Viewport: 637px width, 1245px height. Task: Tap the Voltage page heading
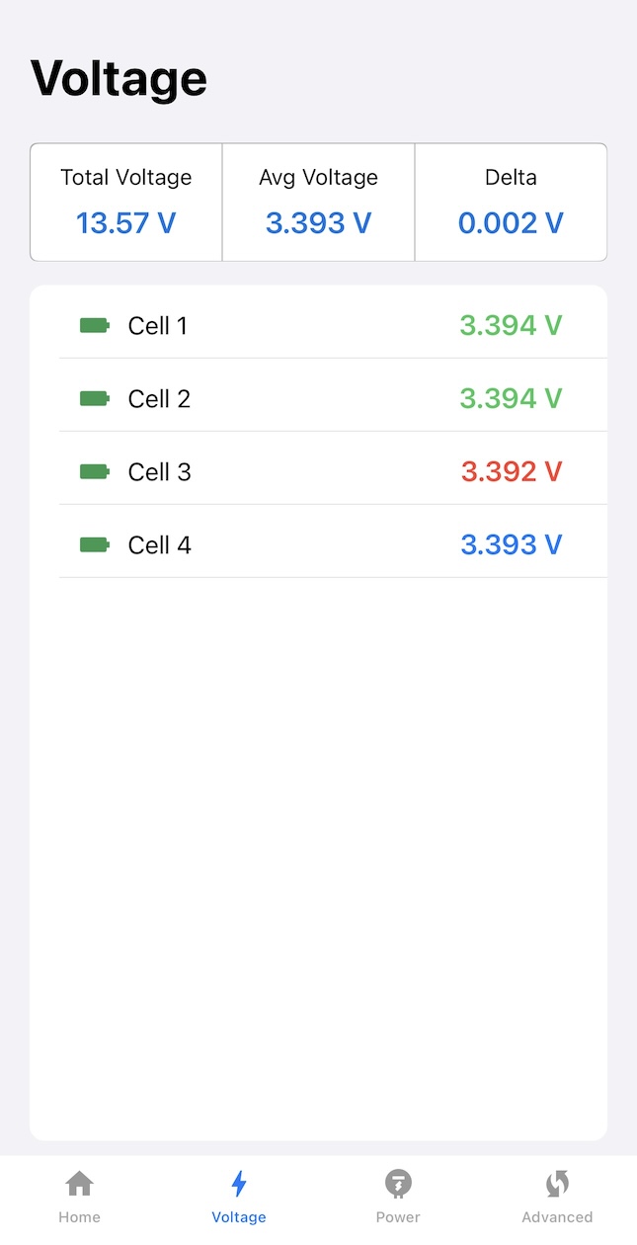119,78
